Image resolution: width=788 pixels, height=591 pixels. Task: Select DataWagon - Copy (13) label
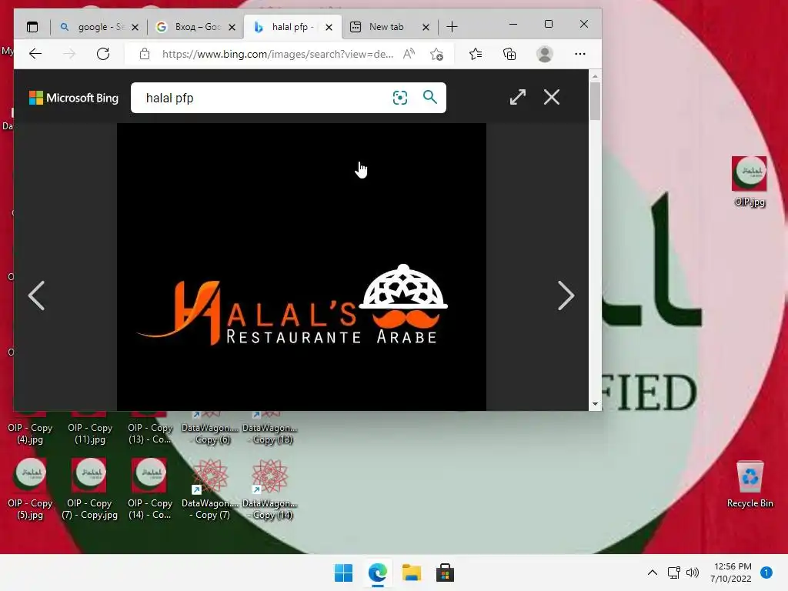(x=270, y=433)
